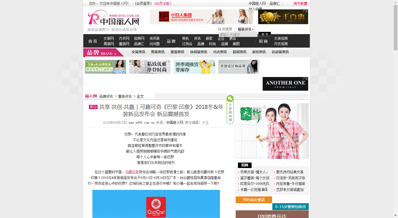This screenshot has height=218, width=398.
Task: Click the 品牌汇 link in top bar
Action: (275, 3)
